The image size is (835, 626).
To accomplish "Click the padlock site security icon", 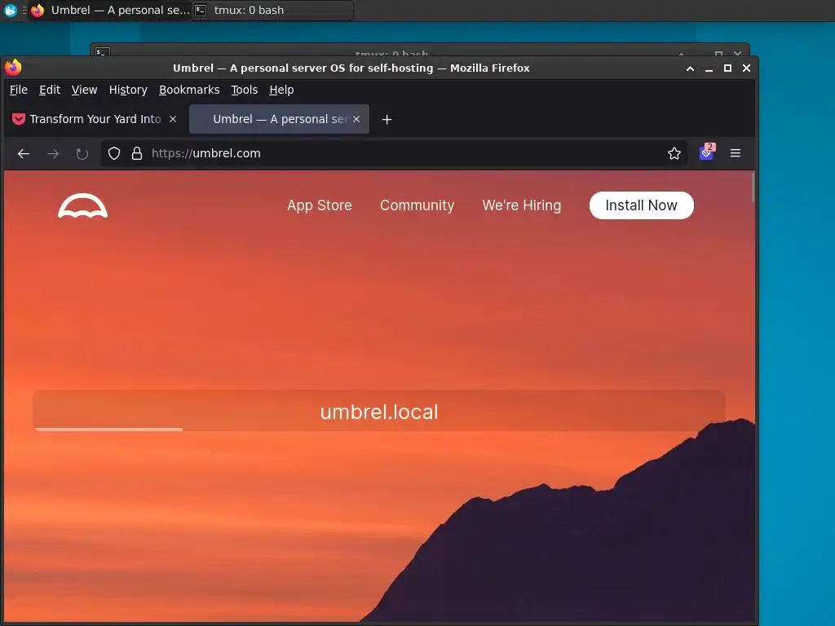I will (x=137, y=153).
